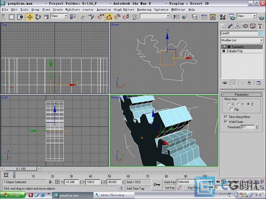The image size is (266, 199).
Task: Open the MAXScript menu
Action: [178, 10]
